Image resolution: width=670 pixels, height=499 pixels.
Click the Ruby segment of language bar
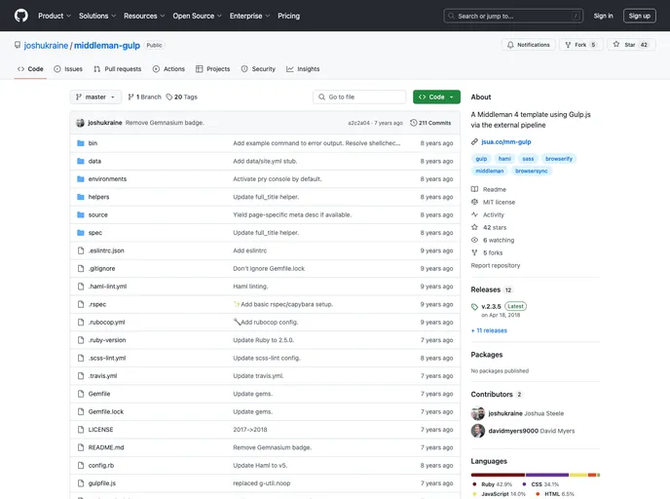pos(498,475)
